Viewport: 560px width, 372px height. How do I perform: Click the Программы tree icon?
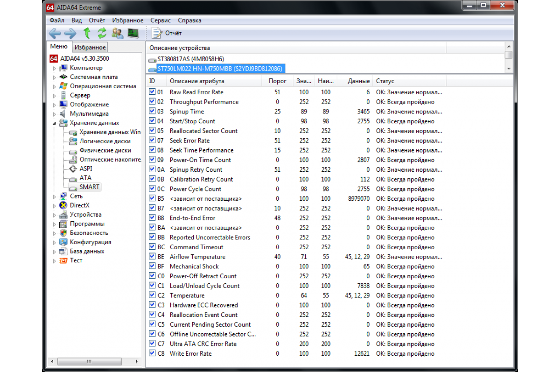pyautogui.click(x=63, y=224)
